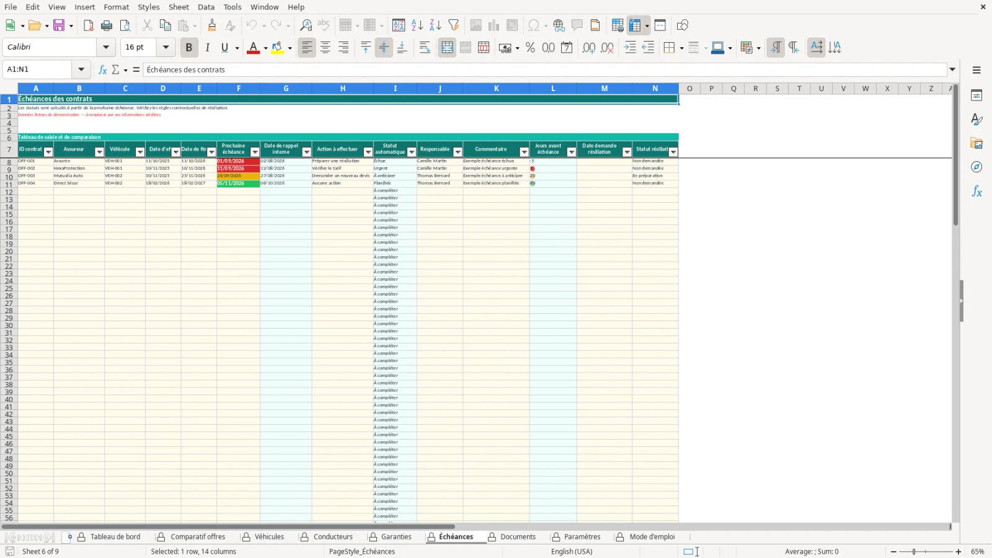This screenshot has height=558, width=992.
Task: Switch to Tableau de bord sheet tab
Action: coord(115,537)
